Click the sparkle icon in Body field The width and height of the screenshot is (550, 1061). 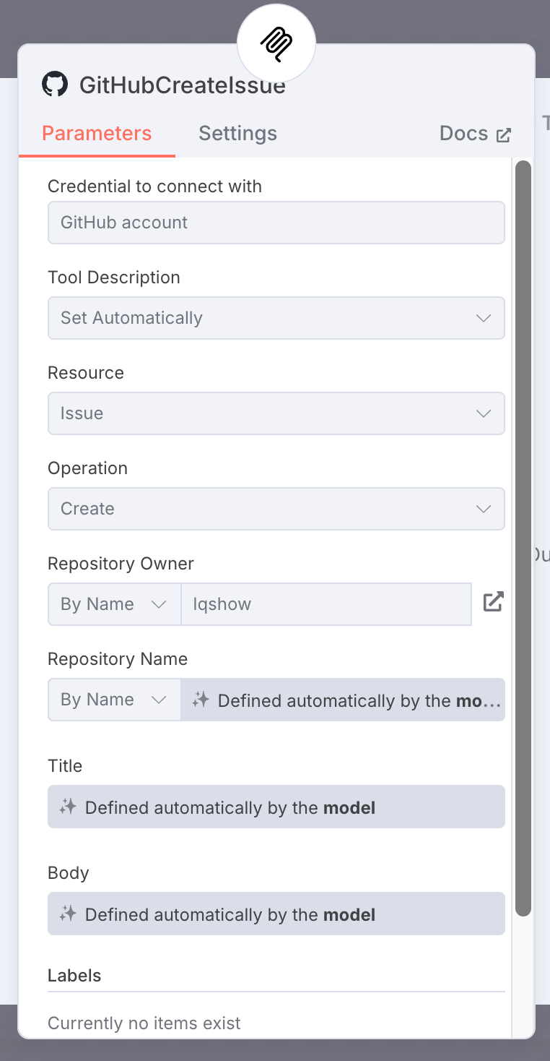(68, 914)
